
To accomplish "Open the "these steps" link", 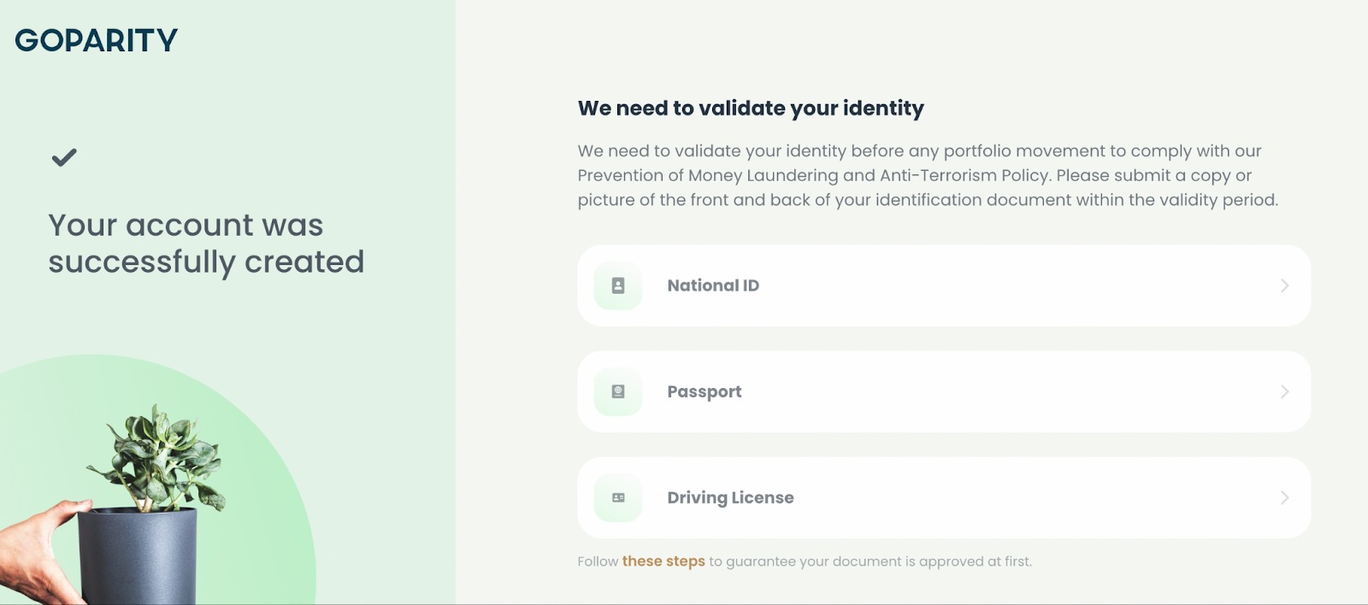I will click(663, 561).
